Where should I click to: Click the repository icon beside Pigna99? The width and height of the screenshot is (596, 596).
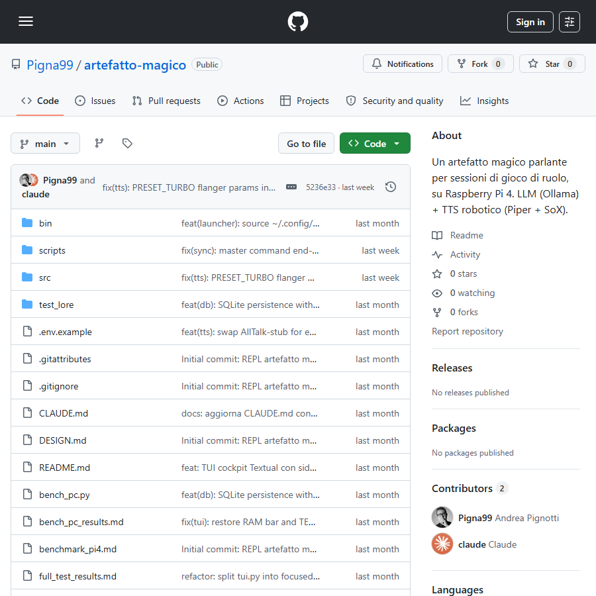click(x=16, y=65)
